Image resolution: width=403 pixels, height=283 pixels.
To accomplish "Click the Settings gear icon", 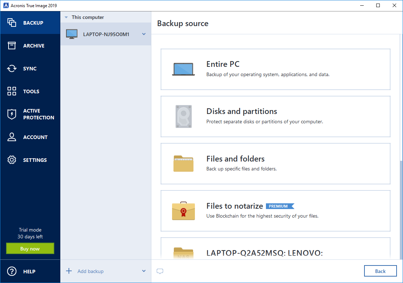I will pos(12,160).
